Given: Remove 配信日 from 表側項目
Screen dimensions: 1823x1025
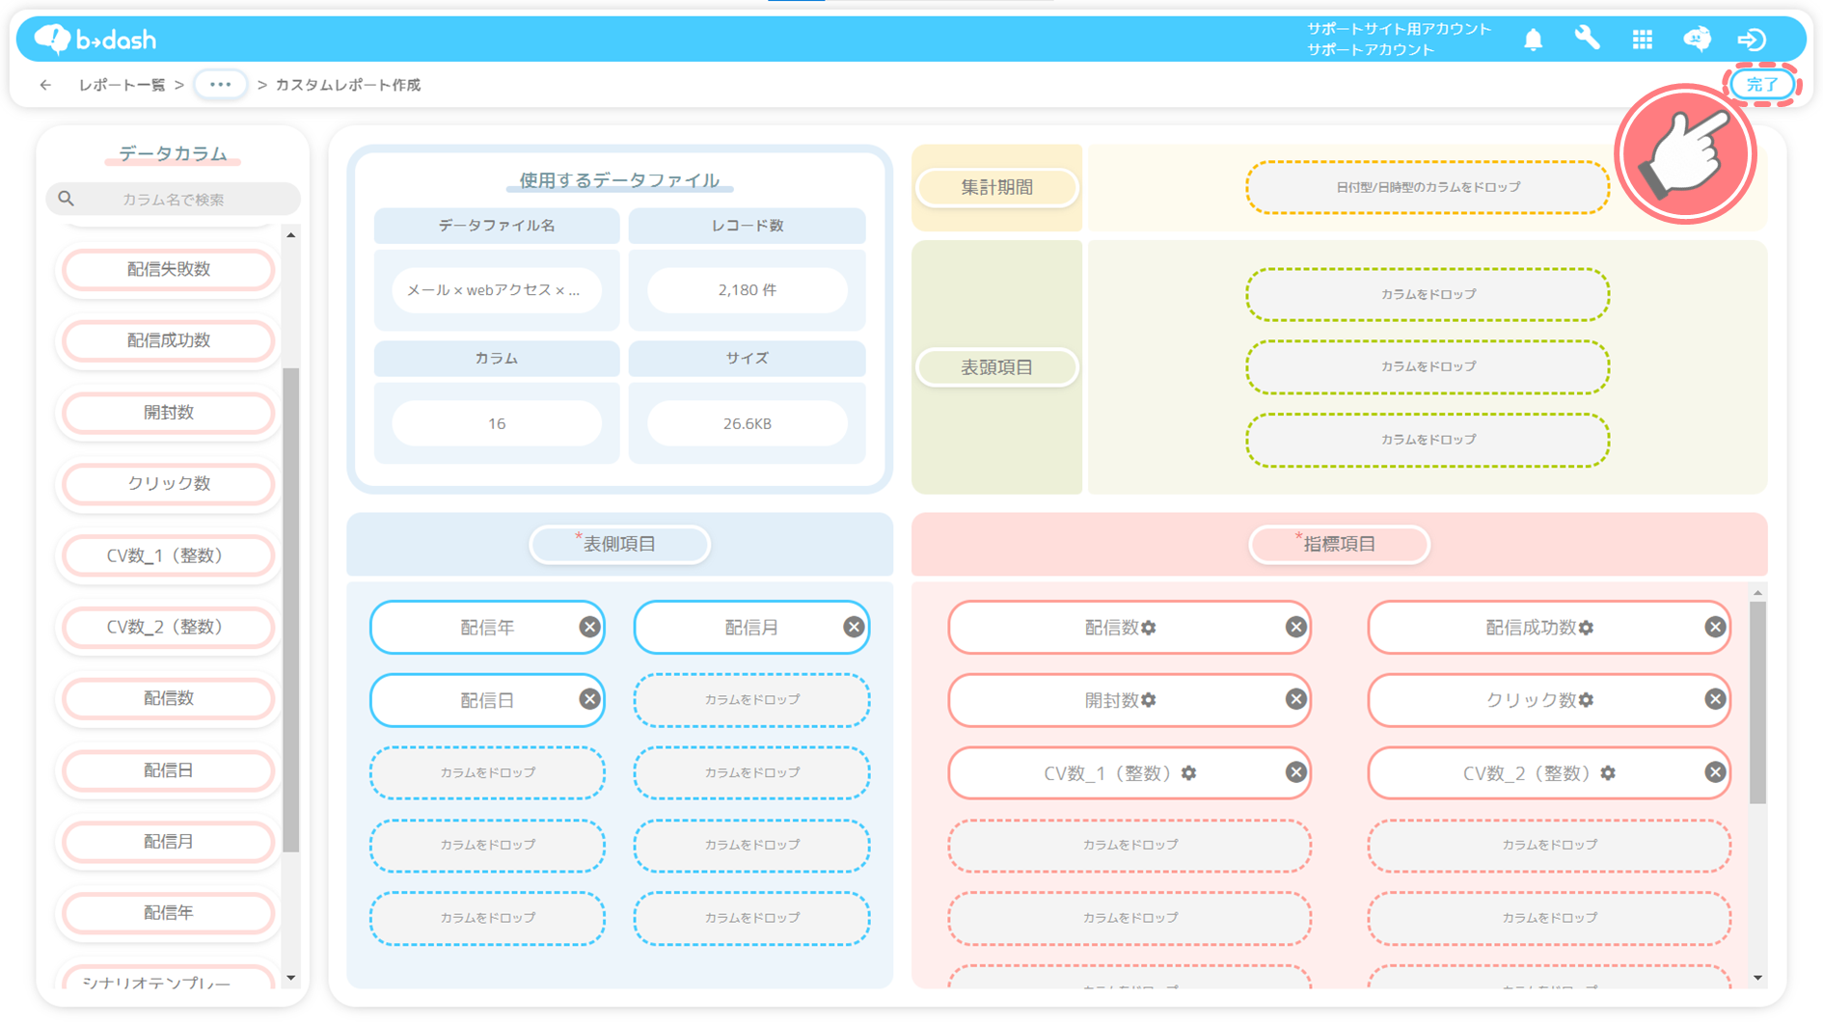Looking at the screenshot, I should click(589, 699).
